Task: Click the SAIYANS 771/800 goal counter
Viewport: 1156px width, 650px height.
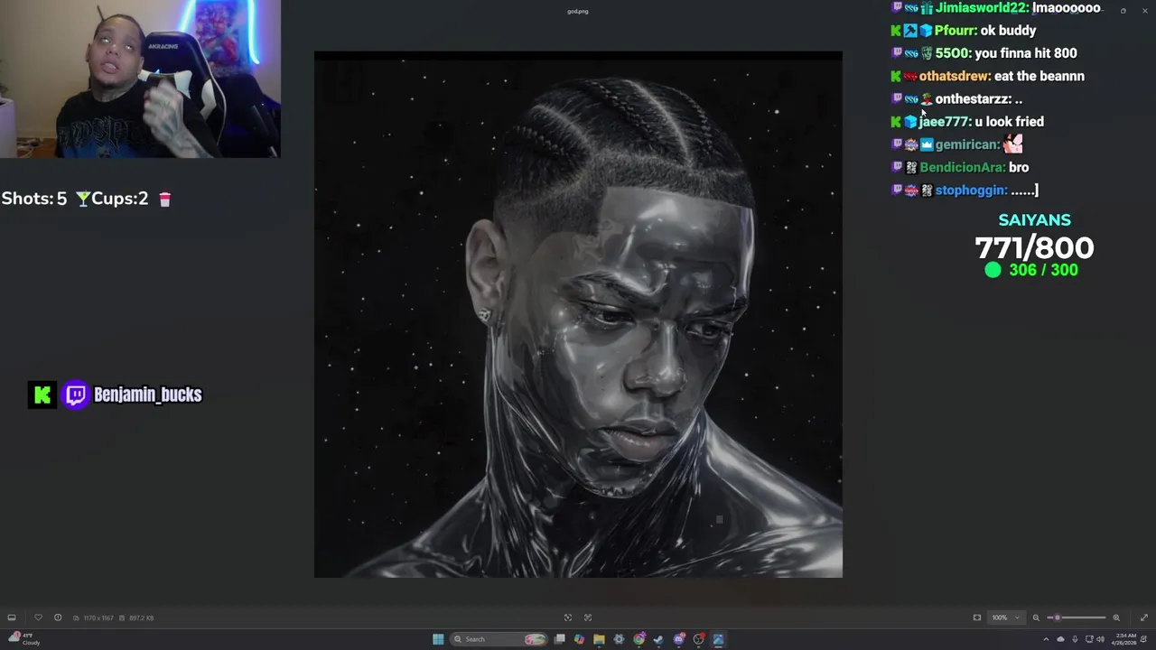Action: coord(1034,237)
